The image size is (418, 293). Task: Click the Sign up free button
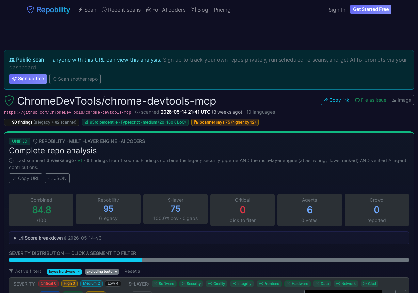click(x=28, y=79)
